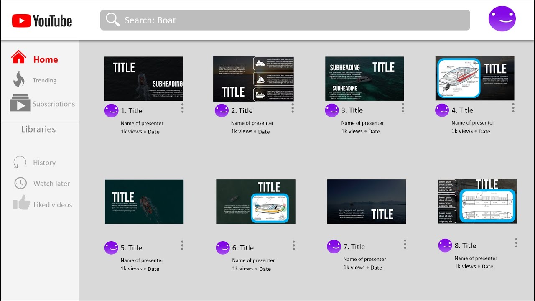The width and height of the screenshot is (535, 301).
Task: Click the YouTube logo
Action: tap(42, 20)
